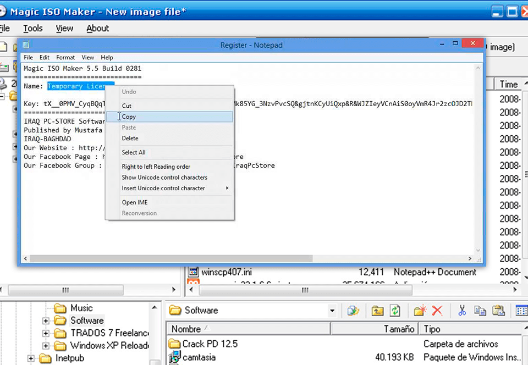This screenshot has height=365, width=528.
Task: Sort by the Tipo column header
Action: (x=471, y=329)
